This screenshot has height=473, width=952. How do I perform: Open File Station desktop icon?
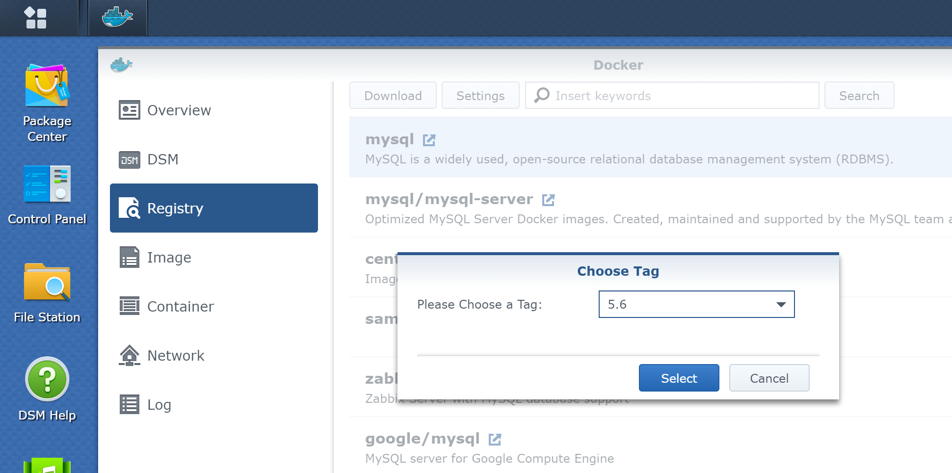click(x=47, y=293)
